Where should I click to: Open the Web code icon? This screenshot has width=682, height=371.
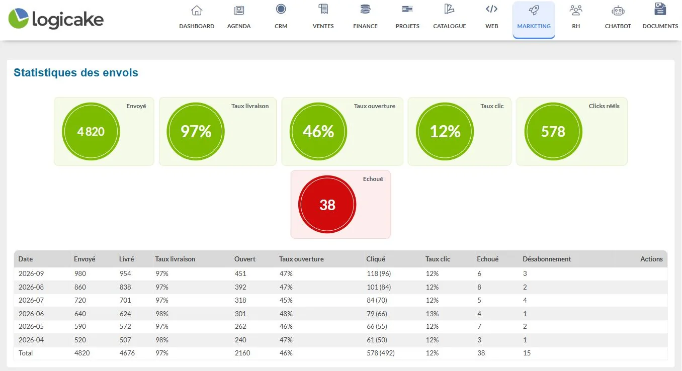tap(492, 9)
